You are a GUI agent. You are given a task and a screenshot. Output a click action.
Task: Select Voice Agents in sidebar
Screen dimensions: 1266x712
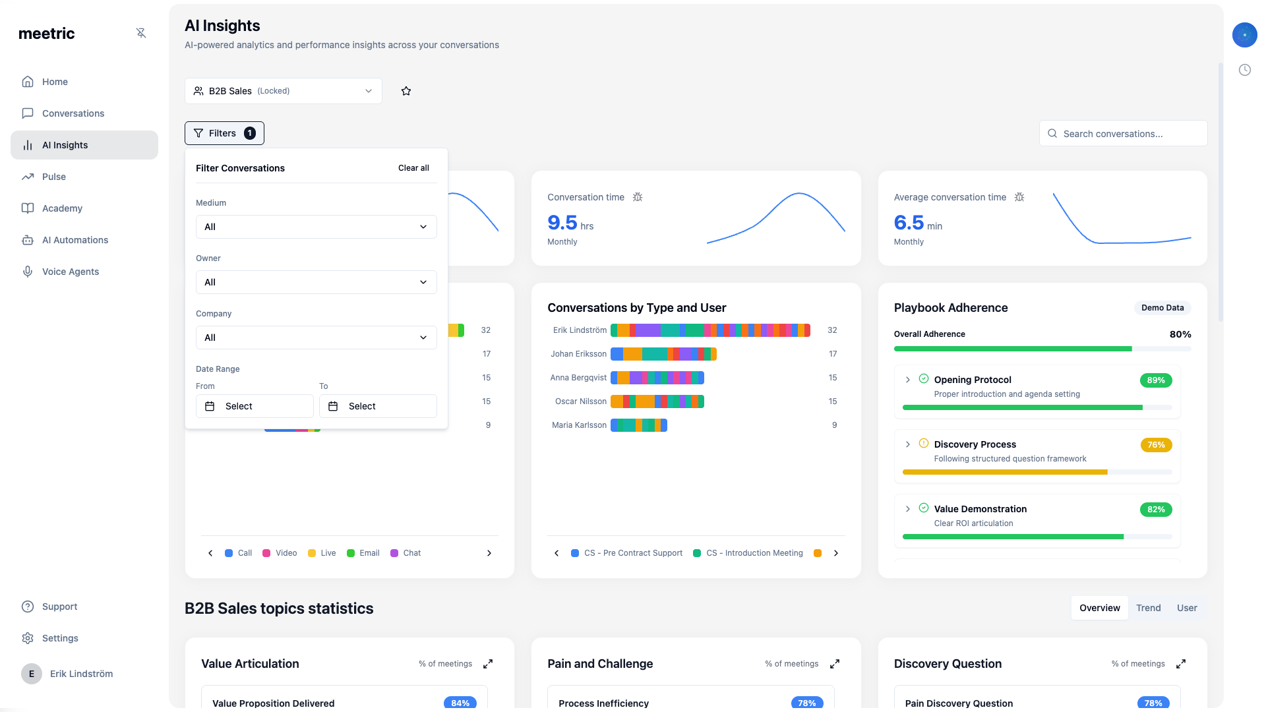tap(70, 272)
